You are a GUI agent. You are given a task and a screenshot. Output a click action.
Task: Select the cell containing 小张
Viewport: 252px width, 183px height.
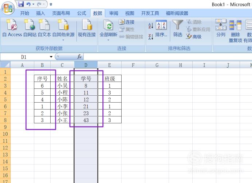[x=62, y=114]
